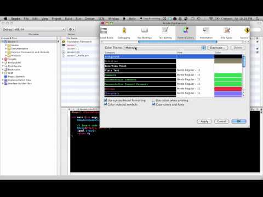Open the Apple menu
This screenshot has width=263, height=197.
(x=5, y=19)
